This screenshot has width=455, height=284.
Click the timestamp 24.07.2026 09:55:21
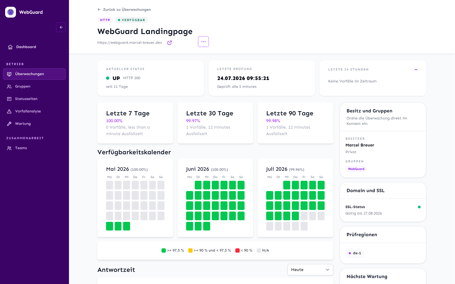pyautogui.click(x=243, y=78)
